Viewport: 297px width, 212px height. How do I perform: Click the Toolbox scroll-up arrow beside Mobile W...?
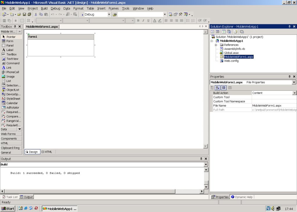(x=19, y=32)
